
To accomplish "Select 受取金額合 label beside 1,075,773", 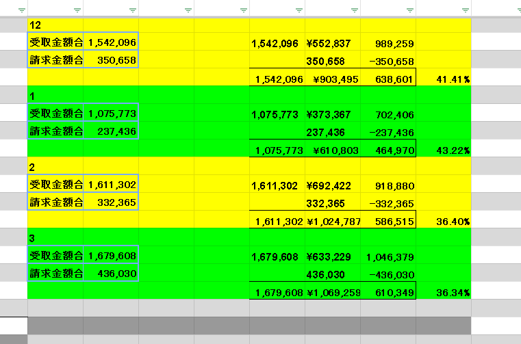I will point(55,113).
